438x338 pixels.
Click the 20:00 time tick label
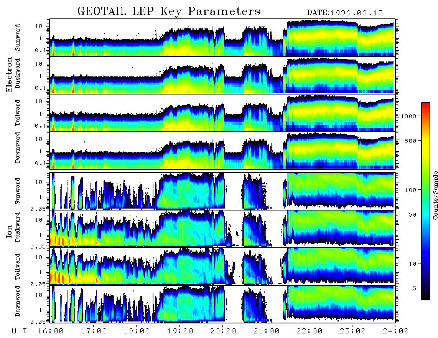click(223, 331)
